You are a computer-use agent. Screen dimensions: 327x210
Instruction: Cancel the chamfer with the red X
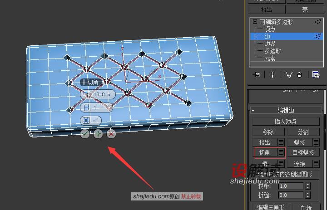point(111,134)
